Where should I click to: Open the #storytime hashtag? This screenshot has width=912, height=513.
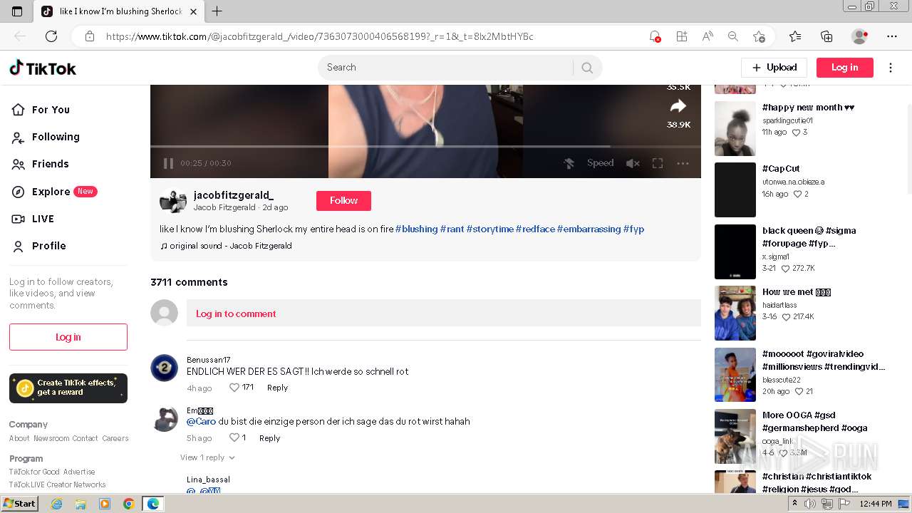pyautogui.click(x=490, y=229)
